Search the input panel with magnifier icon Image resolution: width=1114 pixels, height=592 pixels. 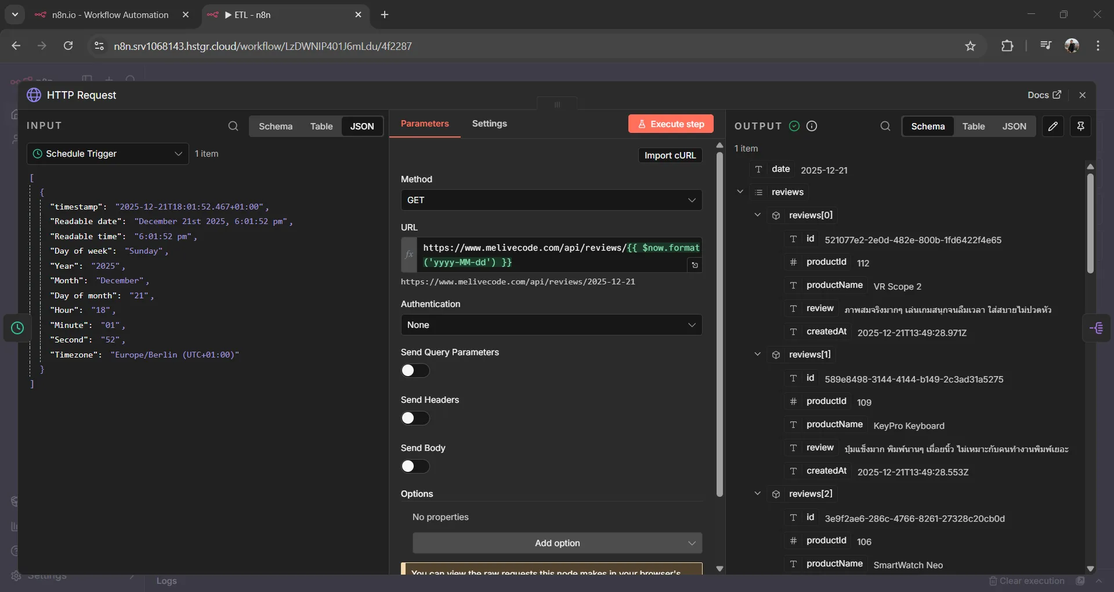233,126
